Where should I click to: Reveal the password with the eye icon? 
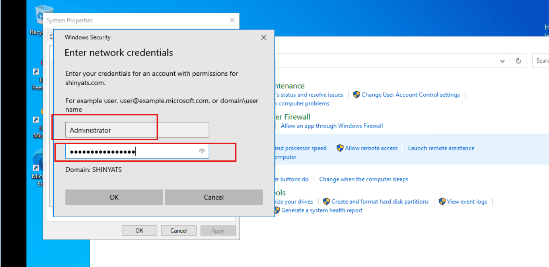[202, 151]
